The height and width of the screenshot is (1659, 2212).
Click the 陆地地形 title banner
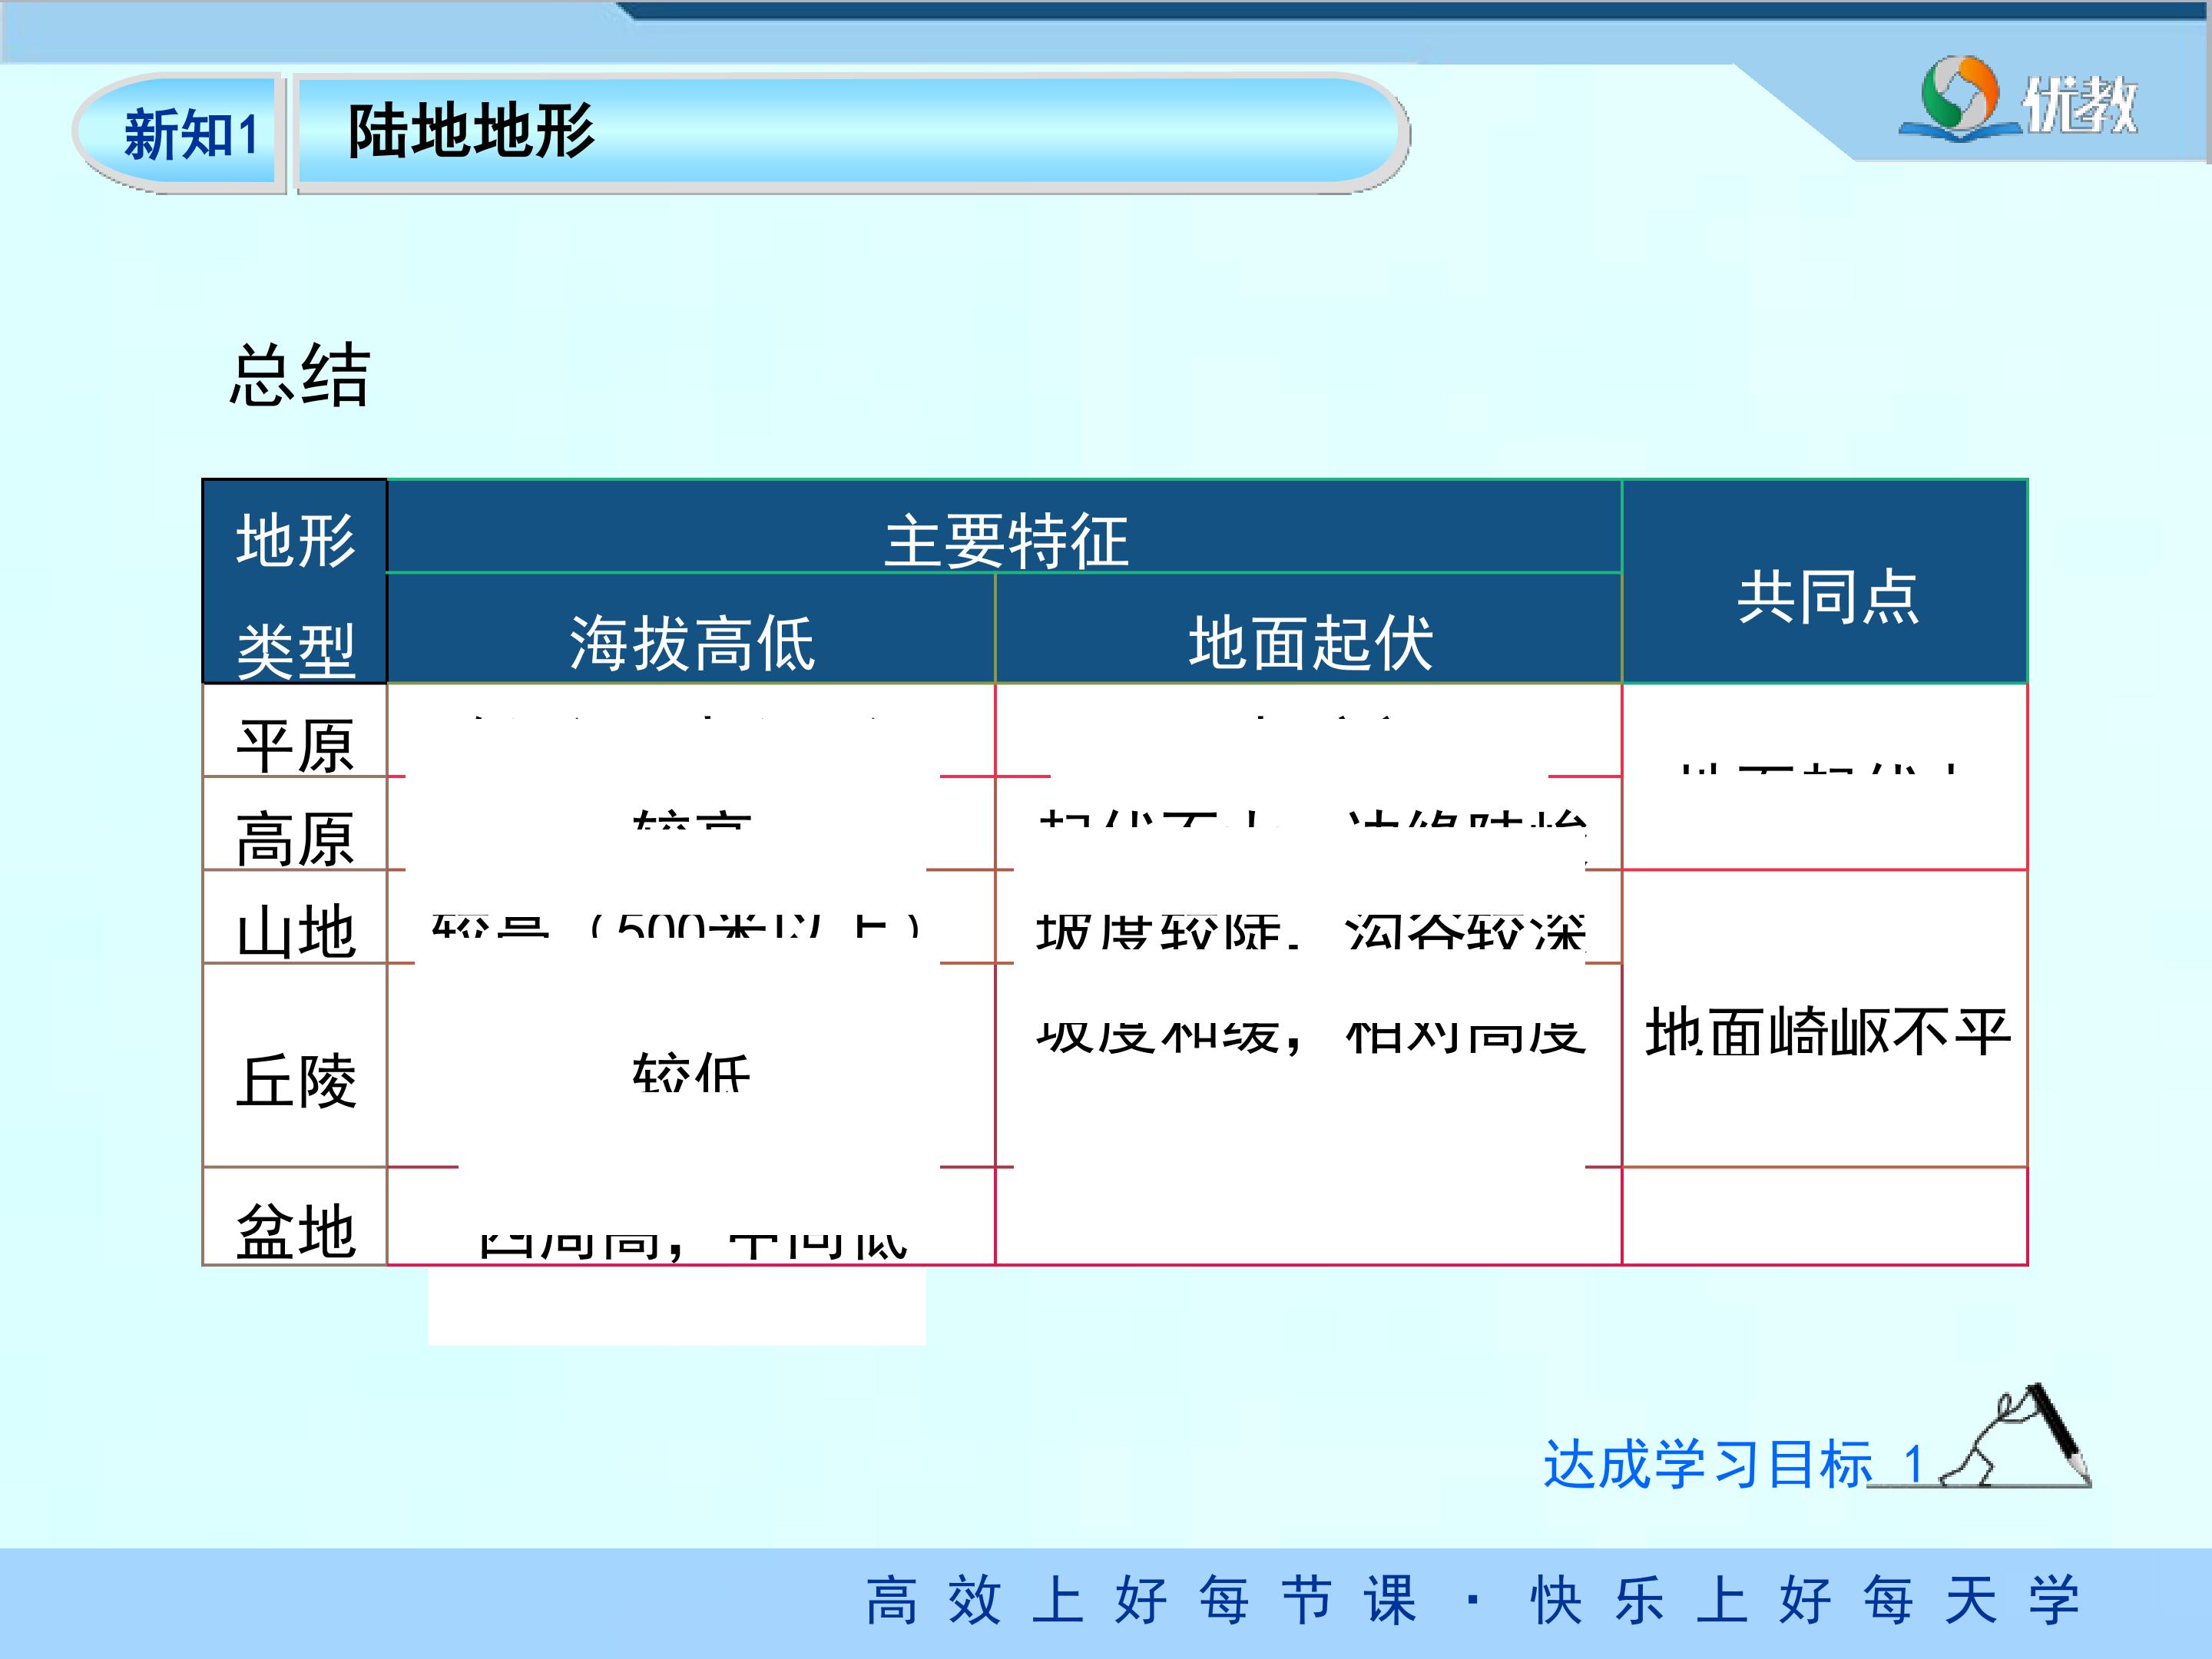[852, 132]
